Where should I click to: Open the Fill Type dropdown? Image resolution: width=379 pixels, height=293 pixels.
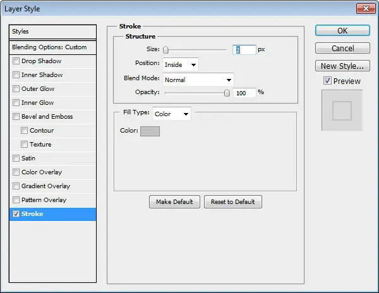click(172, 114)
